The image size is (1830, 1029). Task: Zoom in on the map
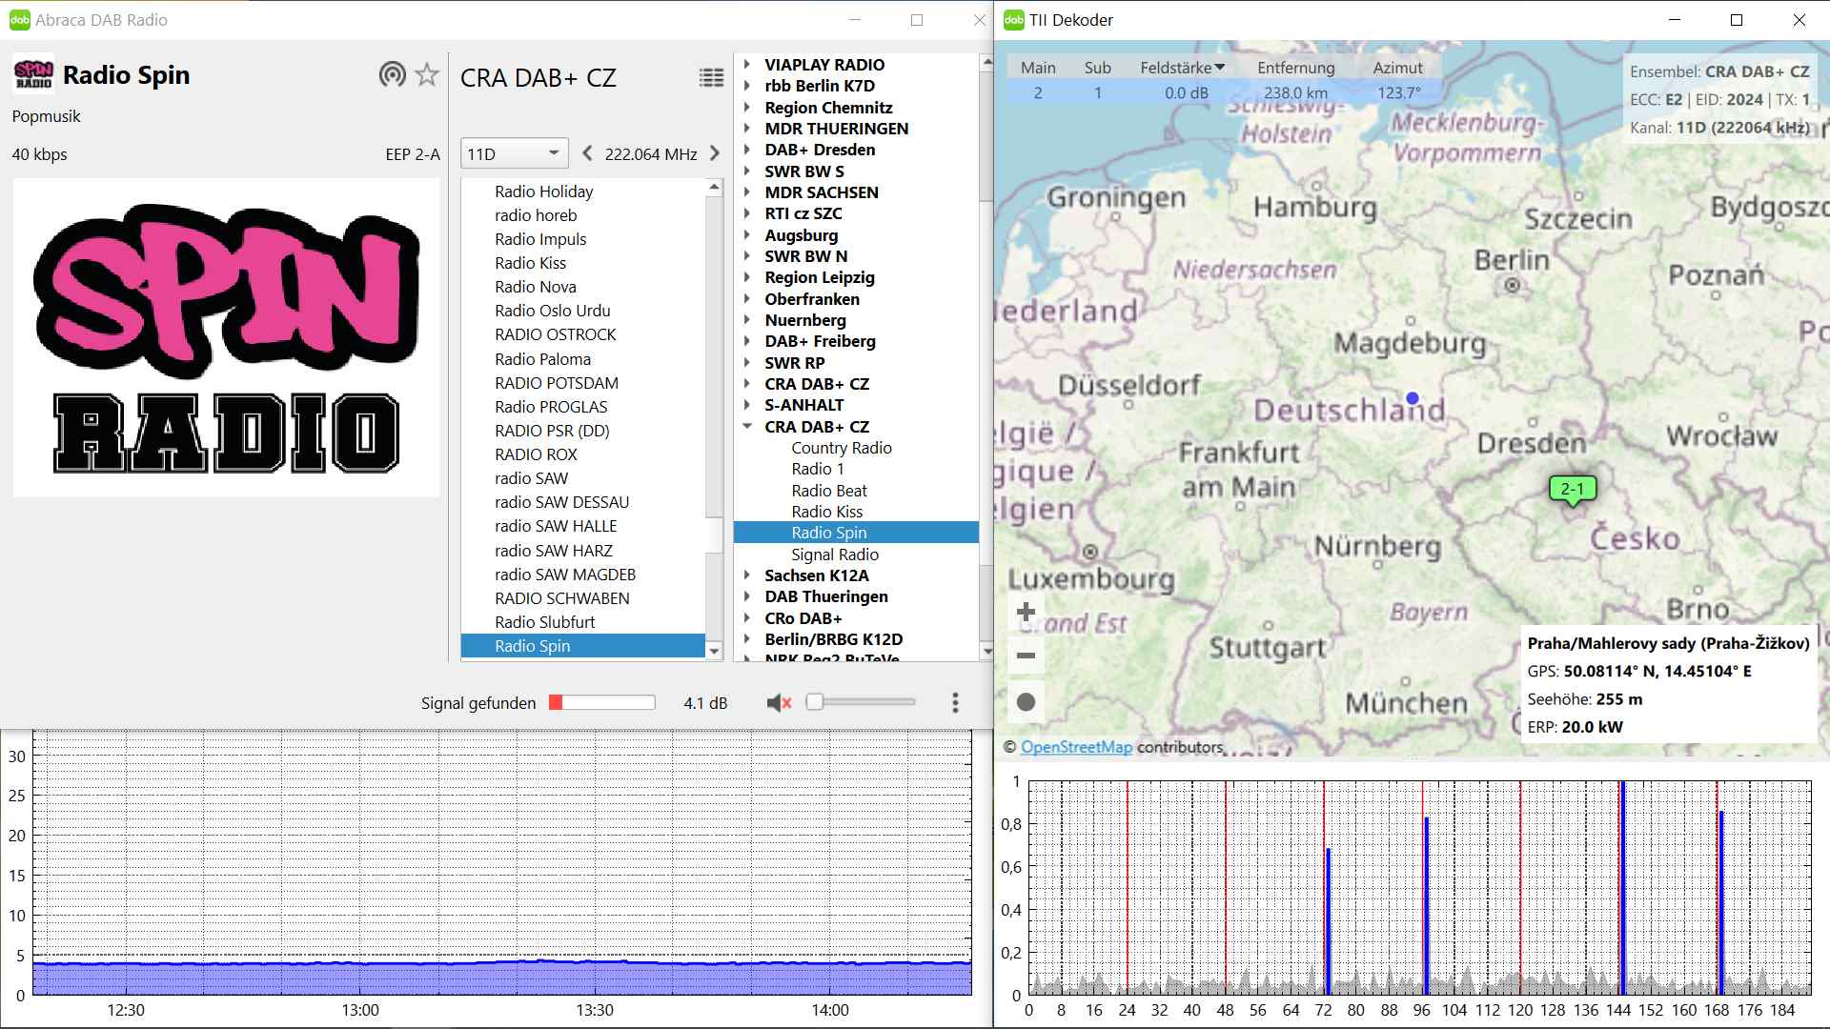[x=1026, y=612]
